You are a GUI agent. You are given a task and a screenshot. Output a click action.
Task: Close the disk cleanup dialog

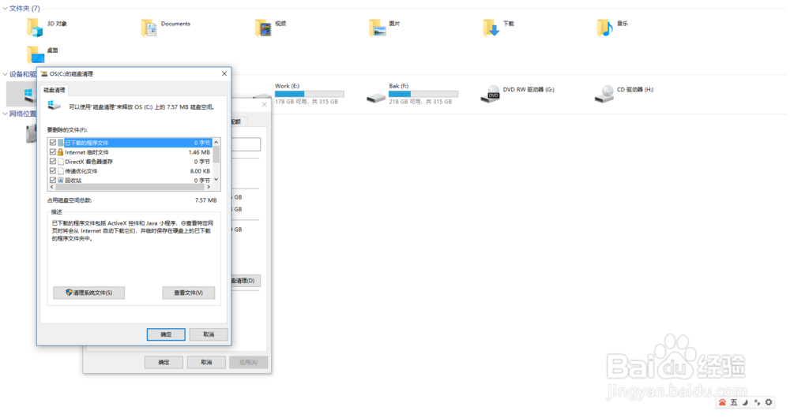pos(224,73)
